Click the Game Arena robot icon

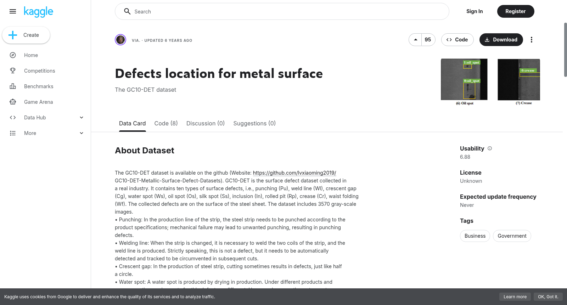point(13,102)
